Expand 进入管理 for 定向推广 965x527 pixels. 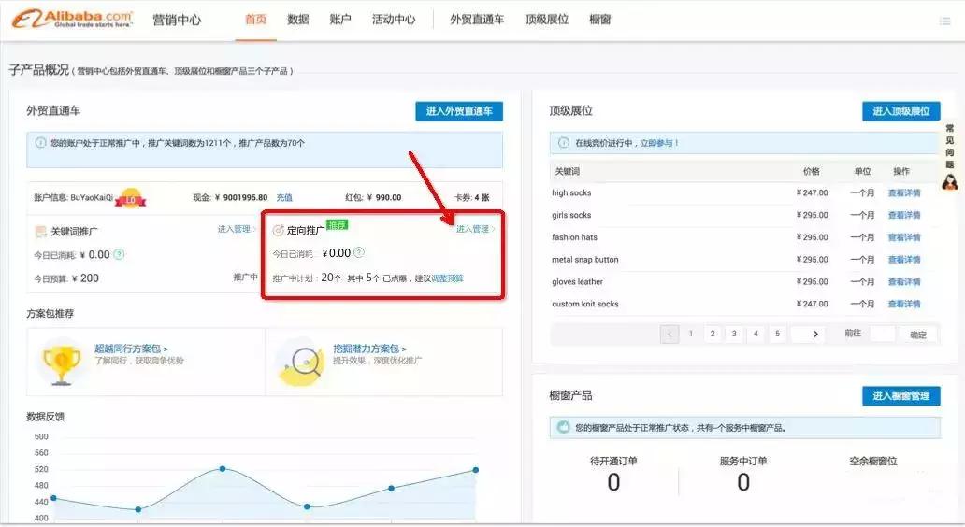point(475,229)
